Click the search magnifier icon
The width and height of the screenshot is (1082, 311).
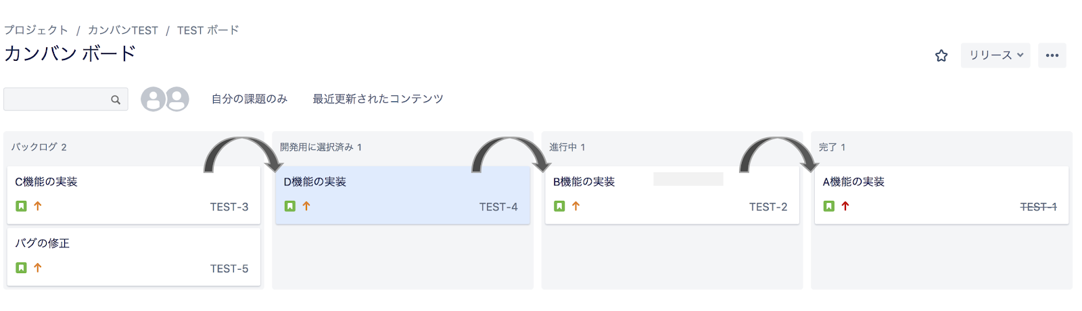click(x=116, y=99)
